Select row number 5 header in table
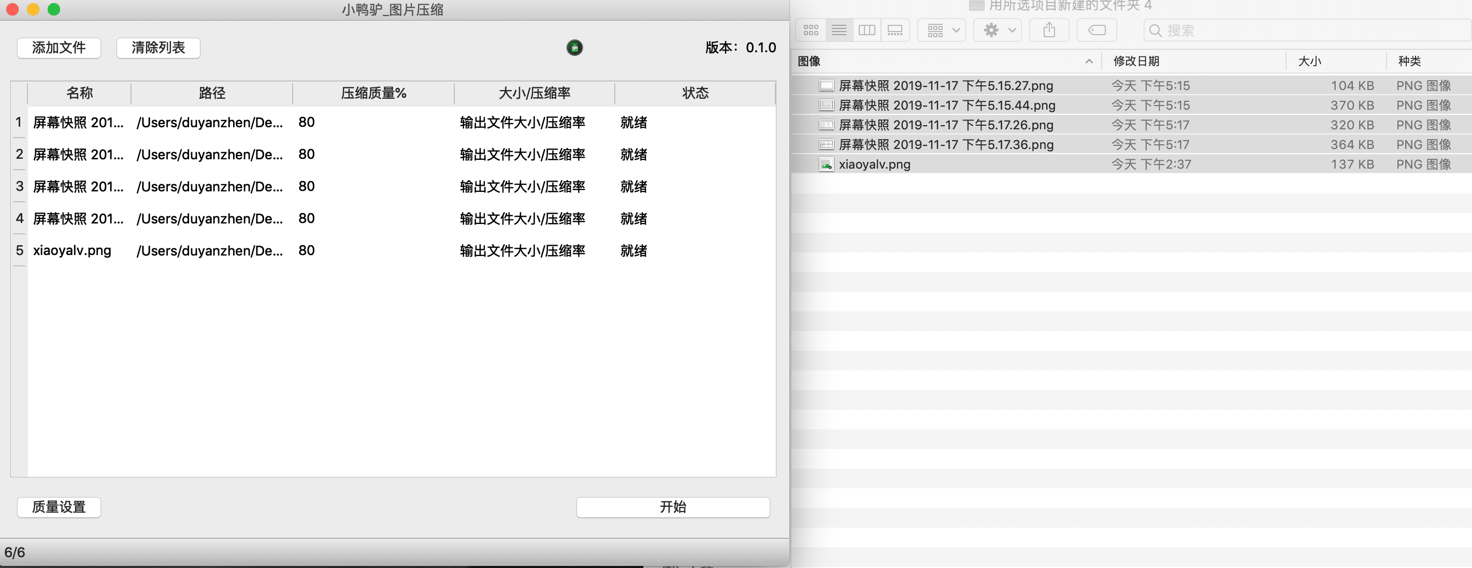 pyautogui.click(x=20, y=250)
